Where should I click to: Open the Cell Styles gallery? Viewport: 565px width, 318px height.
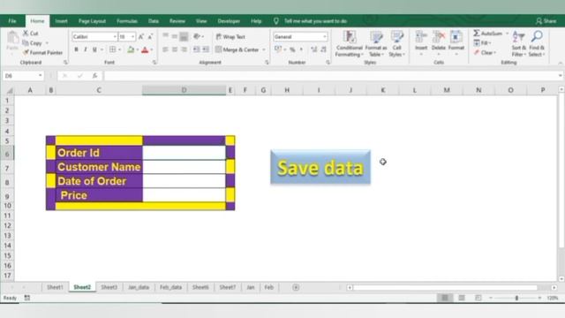click(x=396, y=43)
